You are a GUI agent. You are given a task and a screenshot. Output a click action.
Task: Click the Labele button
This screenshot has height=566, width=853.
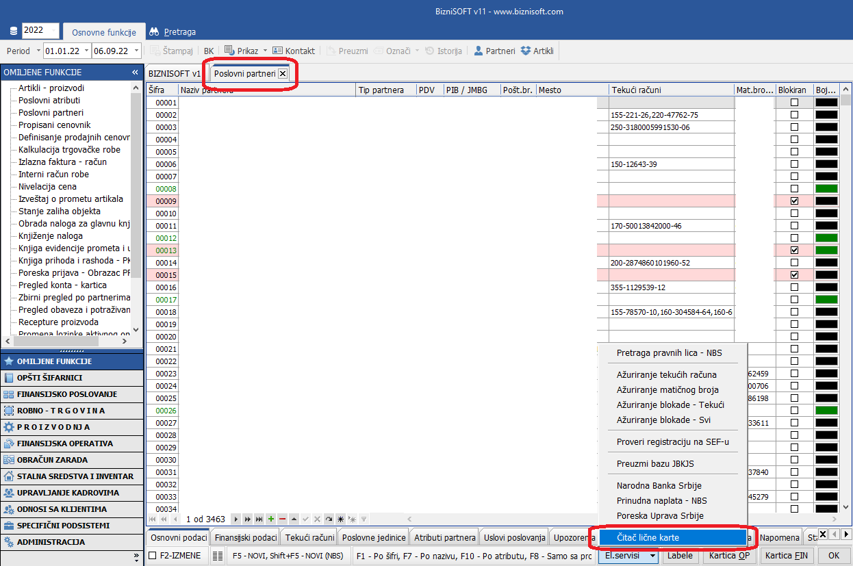(680, 556)
